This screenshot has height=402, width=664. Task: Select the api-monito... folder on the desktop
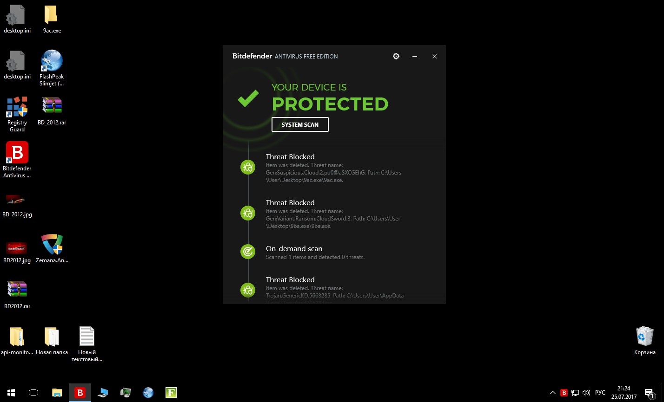17,341
